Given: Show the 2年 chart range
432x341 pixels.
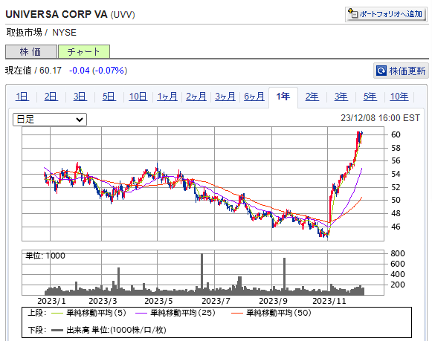Looking at the screenshot, I should (312, 97).
